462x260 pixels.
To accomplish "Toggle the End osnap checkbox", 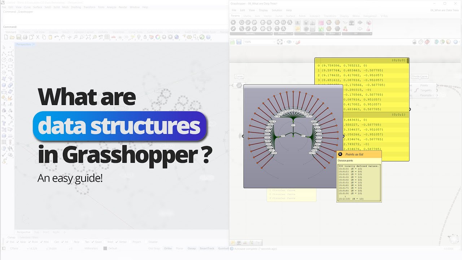I will pyautogui.click(x=7, y=242).
